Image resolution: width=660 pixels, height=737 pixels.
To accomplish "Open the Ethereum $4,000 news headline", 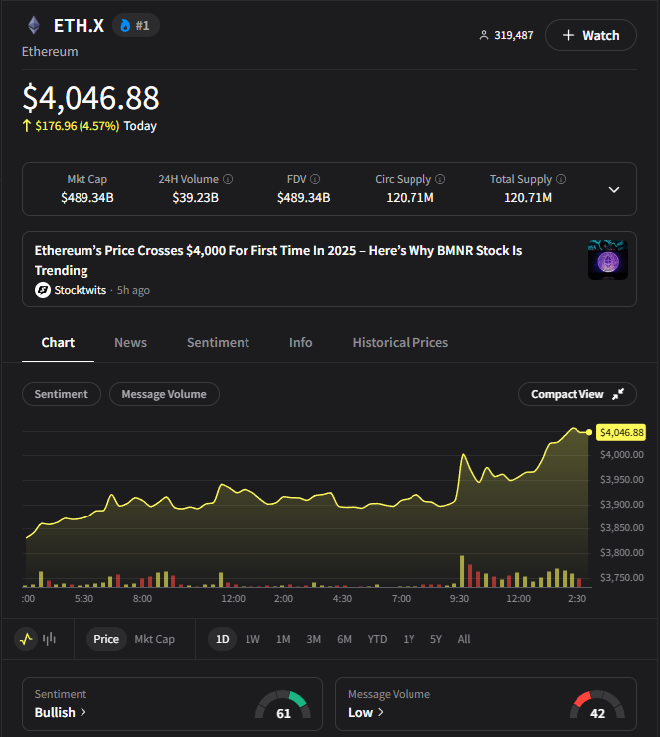I will pos(278,260).
